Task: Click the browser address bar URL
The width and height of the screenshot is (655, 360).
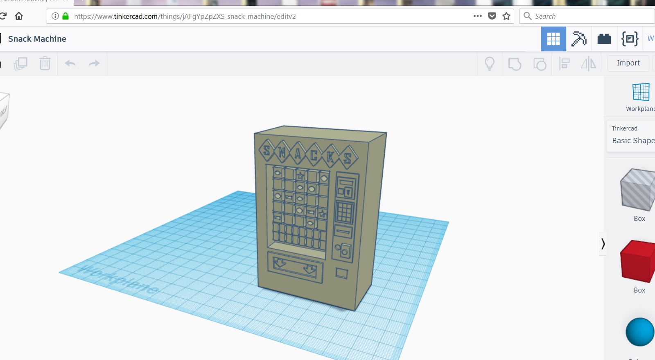Action: (x=185, y=16)
